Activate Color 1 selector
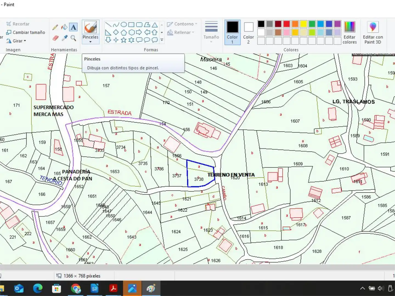Viewport: 395px width, 296px height. (x=232, y=32)
